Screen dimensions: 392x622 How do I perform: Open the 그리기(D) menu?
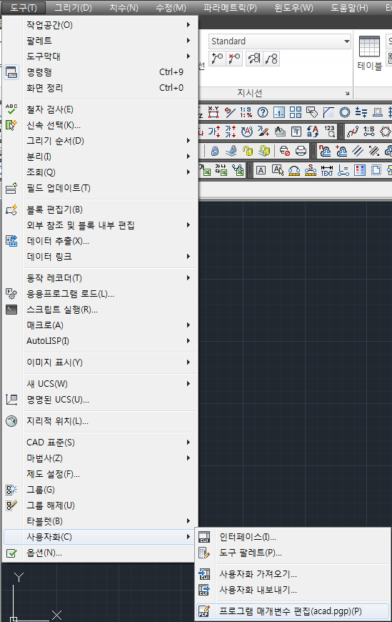coord(73,8)
